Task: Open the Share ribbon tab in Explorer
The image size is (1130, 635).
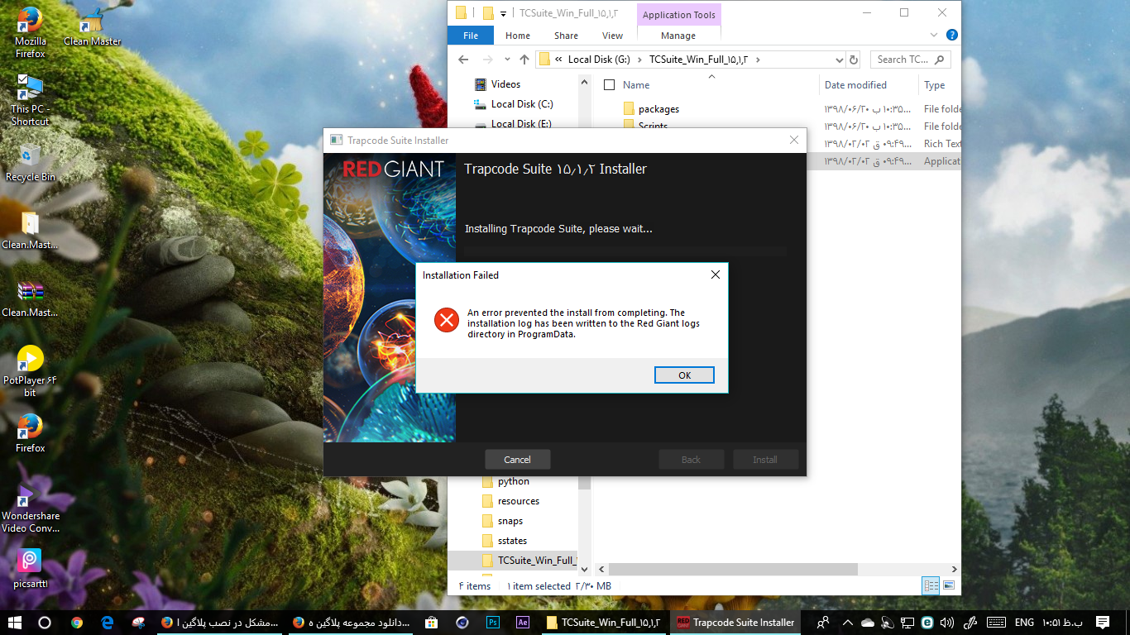Action: pos(567,36)
